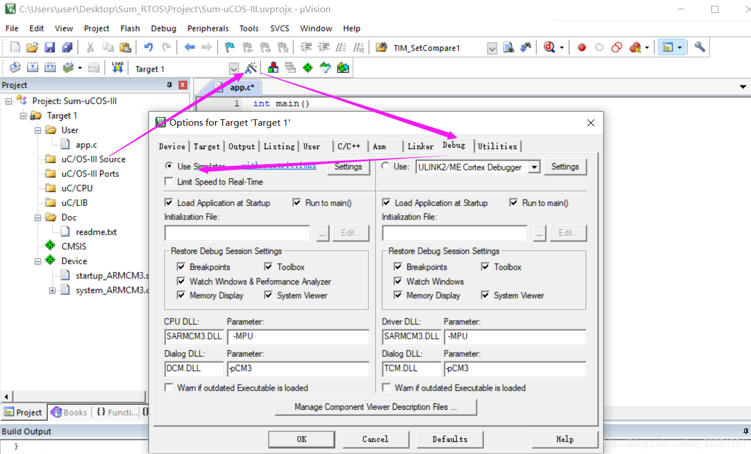Open File Extensions, Books and Environment
Image resolution: width=751 pixels, height=454 pixels.
(272, 68)
